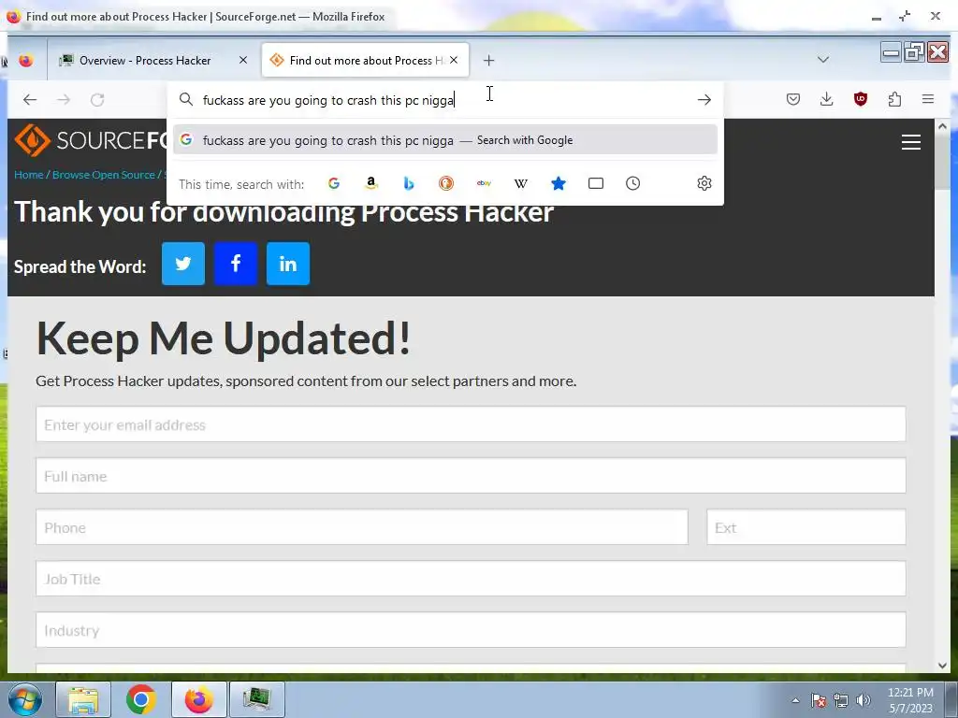Open a new tab
This screenshot has height=718, width=958.
click(488, 61)
